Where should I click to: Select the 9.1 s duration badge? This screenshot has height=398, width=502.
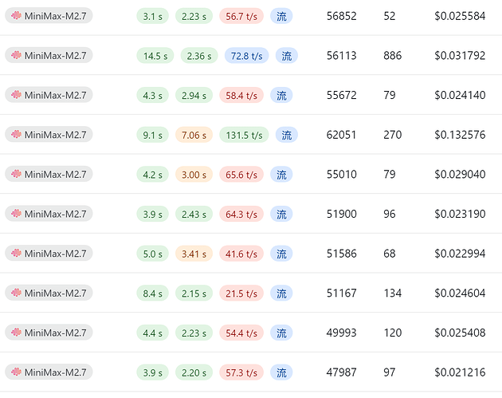pos(152,135)
